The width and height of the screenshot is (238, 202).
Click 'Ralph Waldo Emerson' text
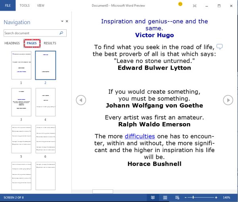[x=154, y=124]
